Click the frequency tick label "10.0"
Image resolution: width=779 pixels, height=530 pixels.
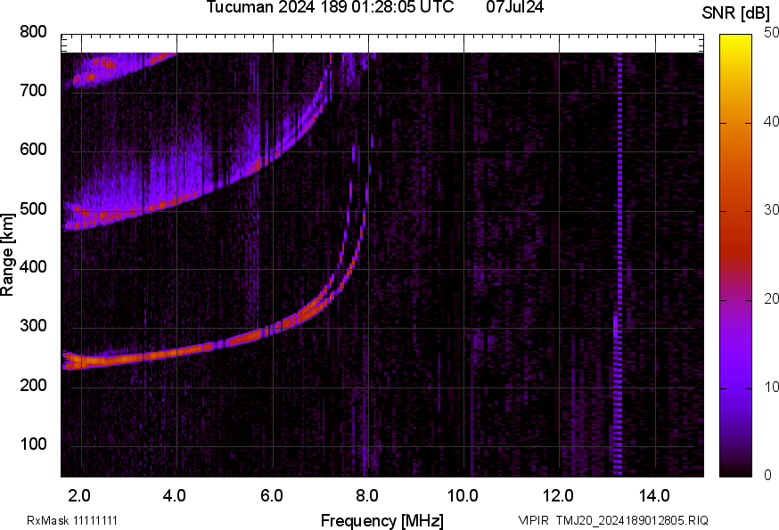[463, 496]
